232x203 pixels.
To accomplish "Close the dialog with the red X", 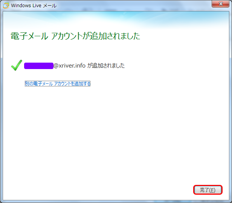I will (220, 5).
